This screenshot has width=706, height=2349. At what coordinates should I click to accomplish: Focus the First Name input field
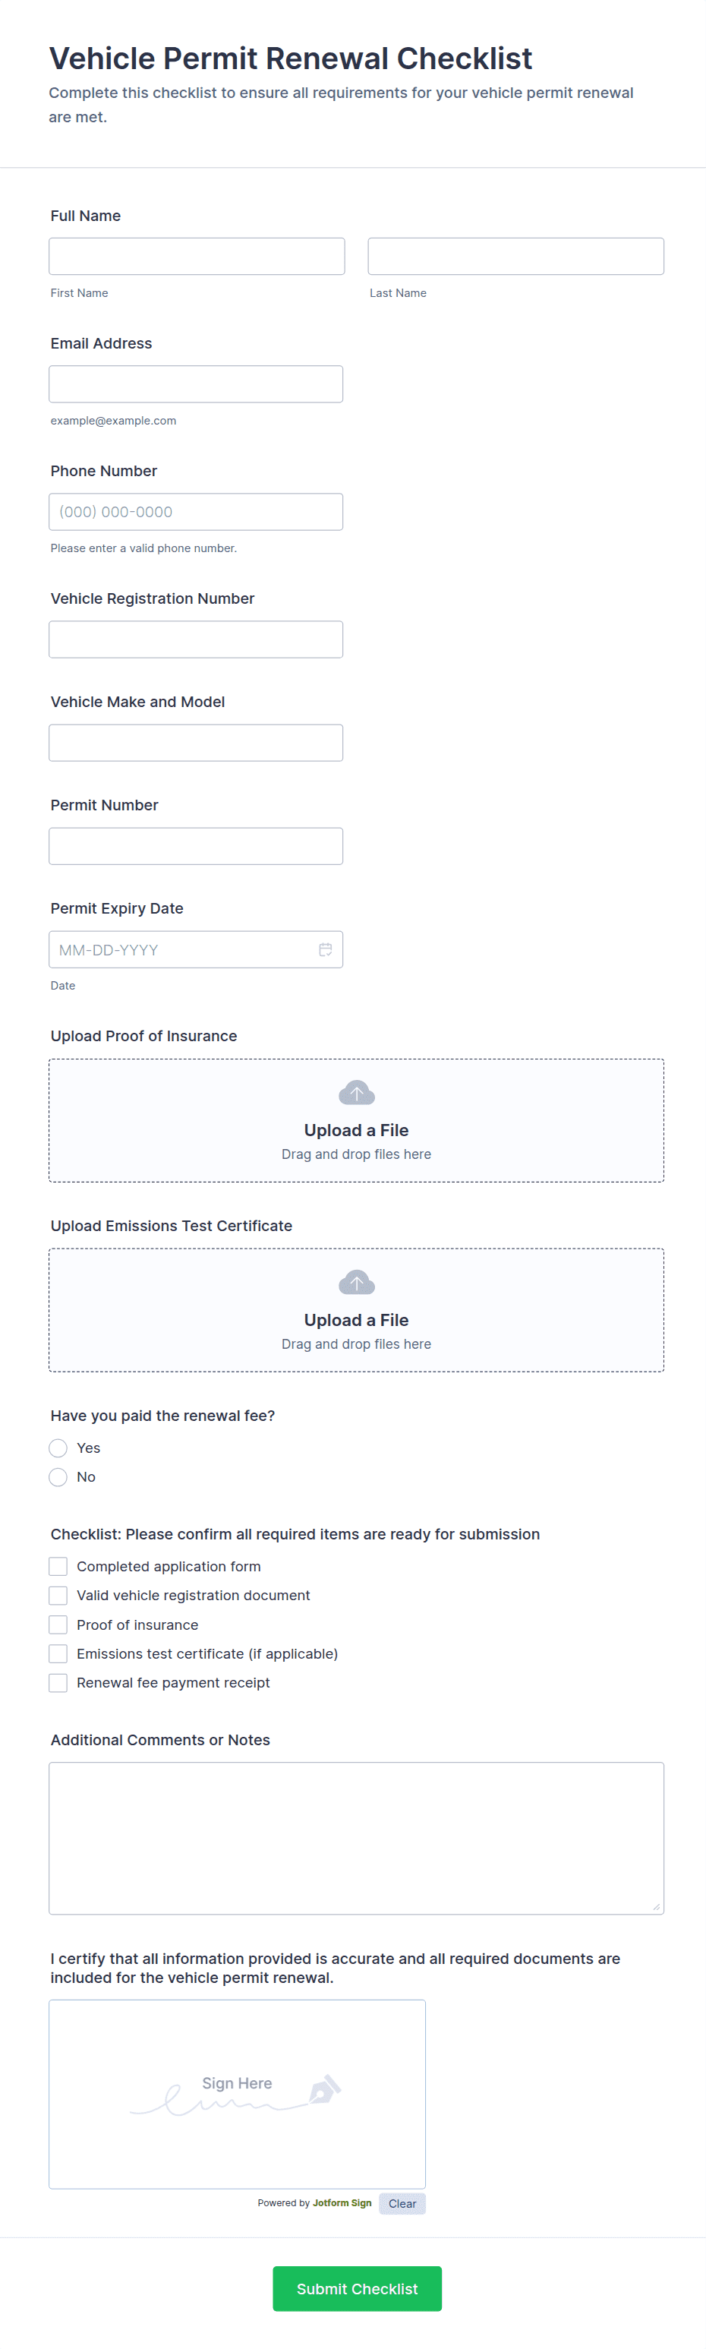[x=197, y=256]
